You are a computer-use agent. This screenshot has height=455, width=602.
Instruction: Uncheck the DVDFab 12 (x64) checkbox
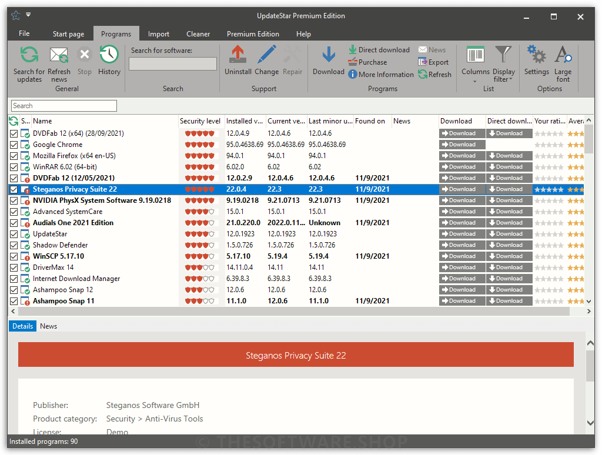click(x=14, y=133)
